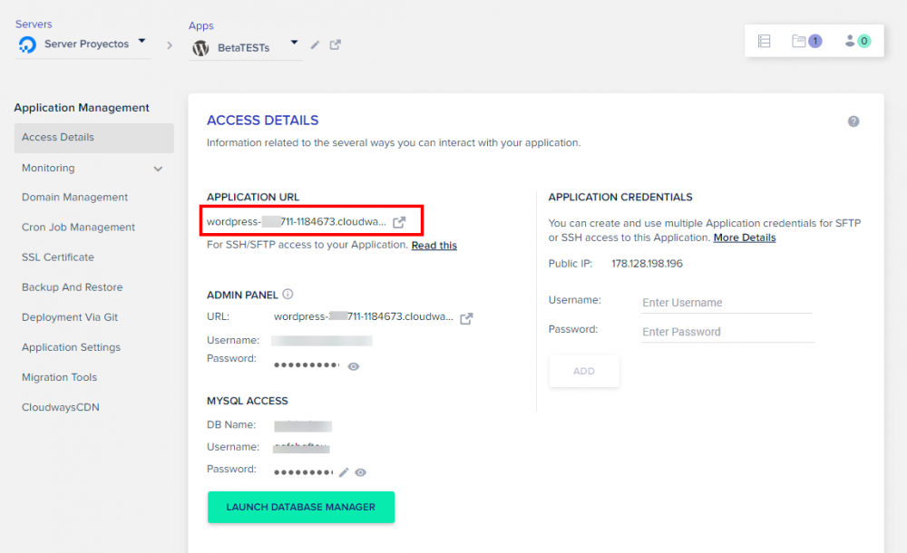Open Application URL external link icon
The width and height of the screenshot is (907, 553).
pos(399,222)
